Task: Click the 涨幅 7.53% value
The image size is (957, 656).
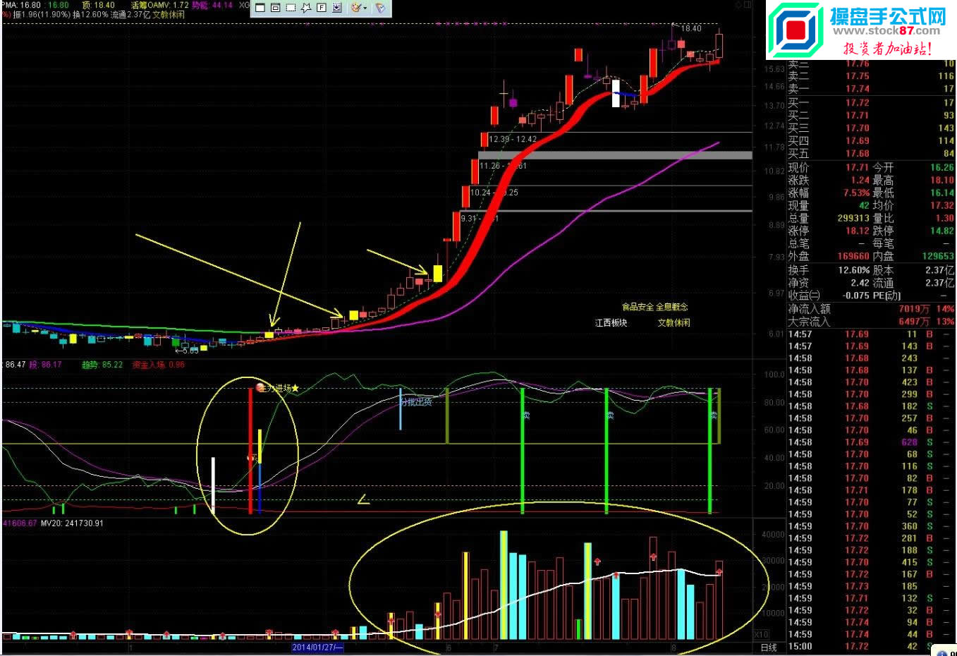Action: pos(857,193)
